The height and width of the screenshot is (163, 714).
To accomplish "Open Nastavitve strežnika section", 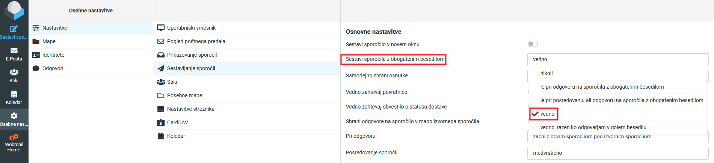I will point(190,109).
